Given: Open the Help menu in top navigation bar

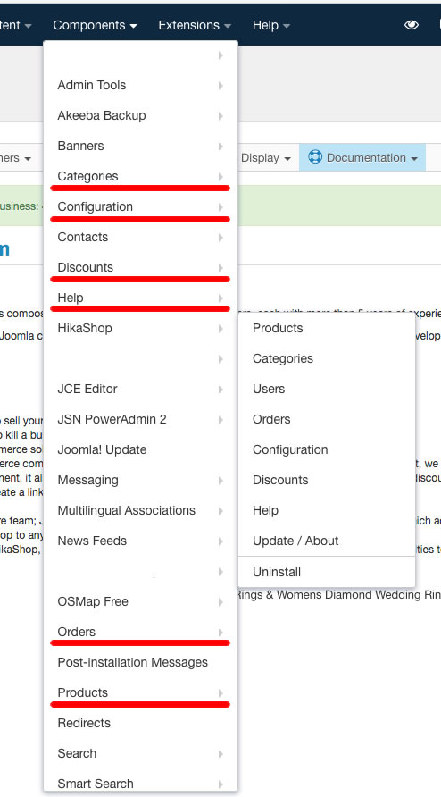Looking at the screenshot, I should (270, 25).
